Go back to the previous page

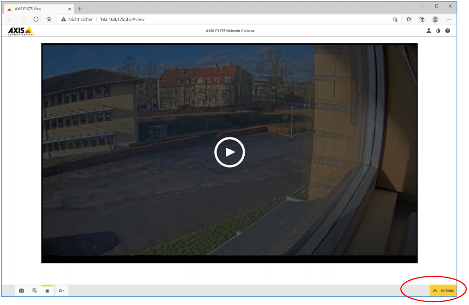[10, 19]
